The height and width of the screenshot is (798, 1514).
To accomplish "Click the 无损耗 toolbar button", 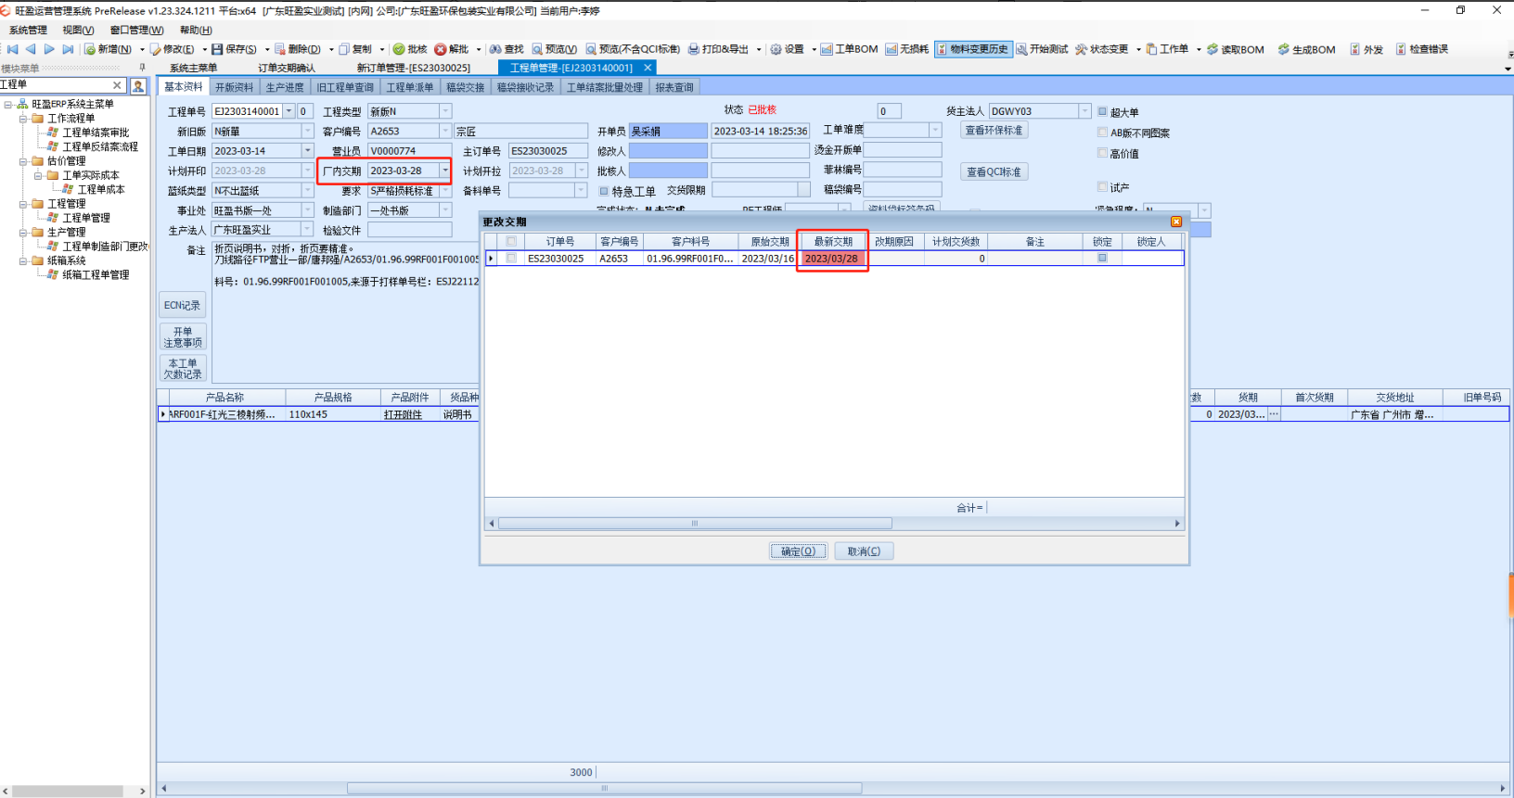I will coord(906,49).
